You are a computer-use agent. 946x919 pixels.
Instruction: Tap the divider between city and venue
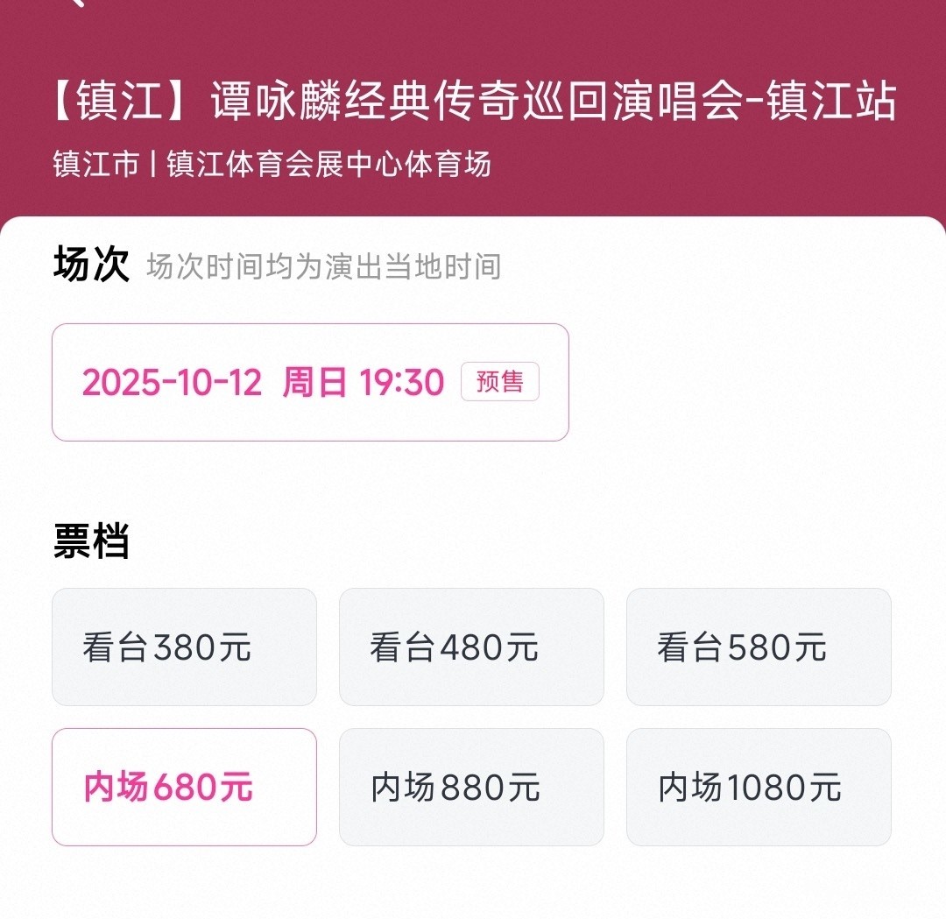pyautogui.click(x=153, y=164)
